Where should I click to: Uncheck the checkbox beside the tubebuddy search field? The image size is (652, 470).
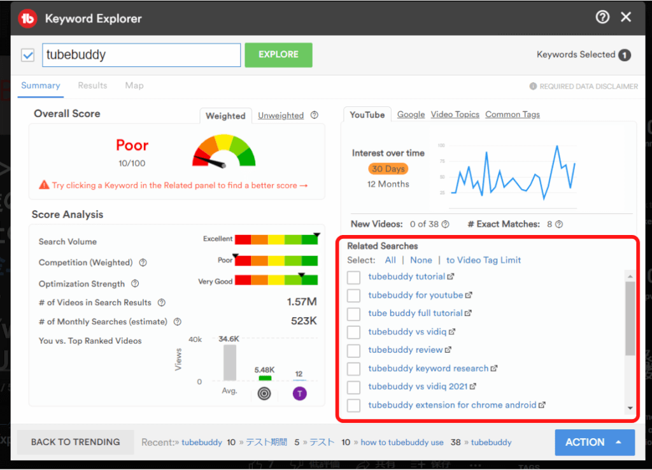(x=28, y=55)
